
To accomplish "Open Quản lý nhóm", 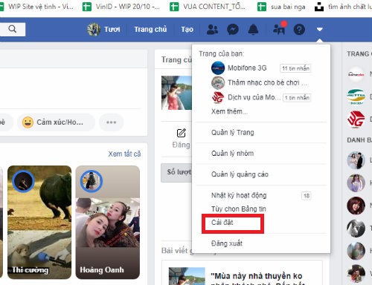I will [232, 153].
